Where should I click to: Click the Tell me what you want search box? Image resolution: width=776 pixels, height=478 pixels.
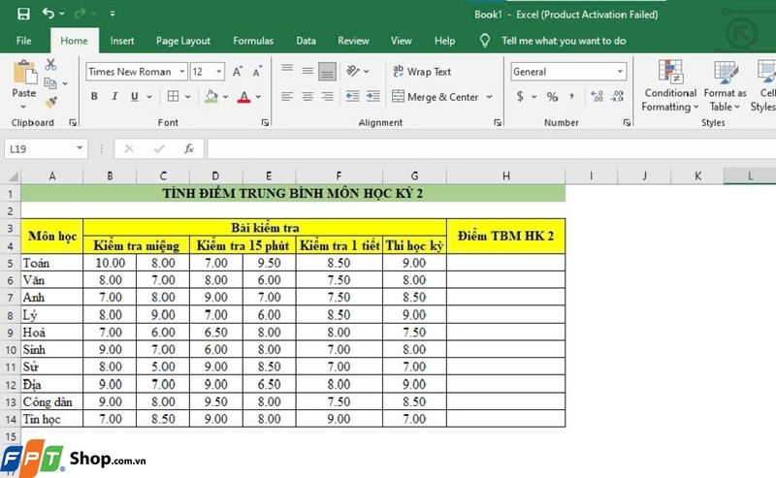pyautogui.click(x=564, y=41)
